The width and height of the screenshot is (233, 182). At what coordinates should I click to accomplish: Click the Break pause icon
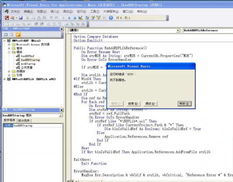click(69, 18)
